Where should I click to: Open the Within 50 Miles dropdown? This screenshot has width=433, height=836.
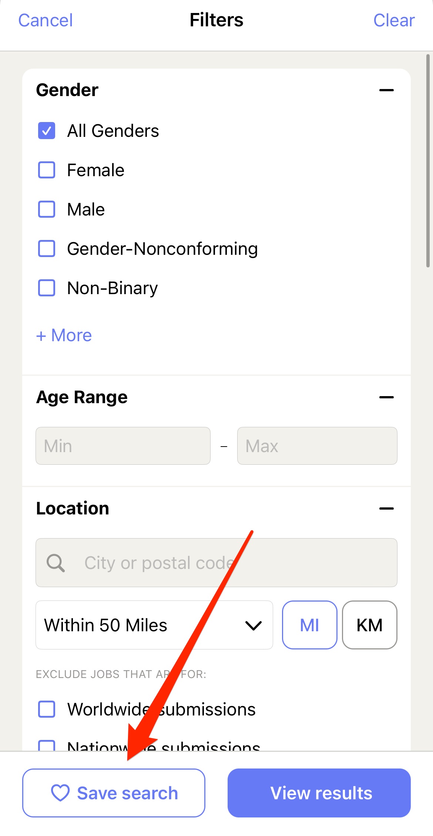154,625
